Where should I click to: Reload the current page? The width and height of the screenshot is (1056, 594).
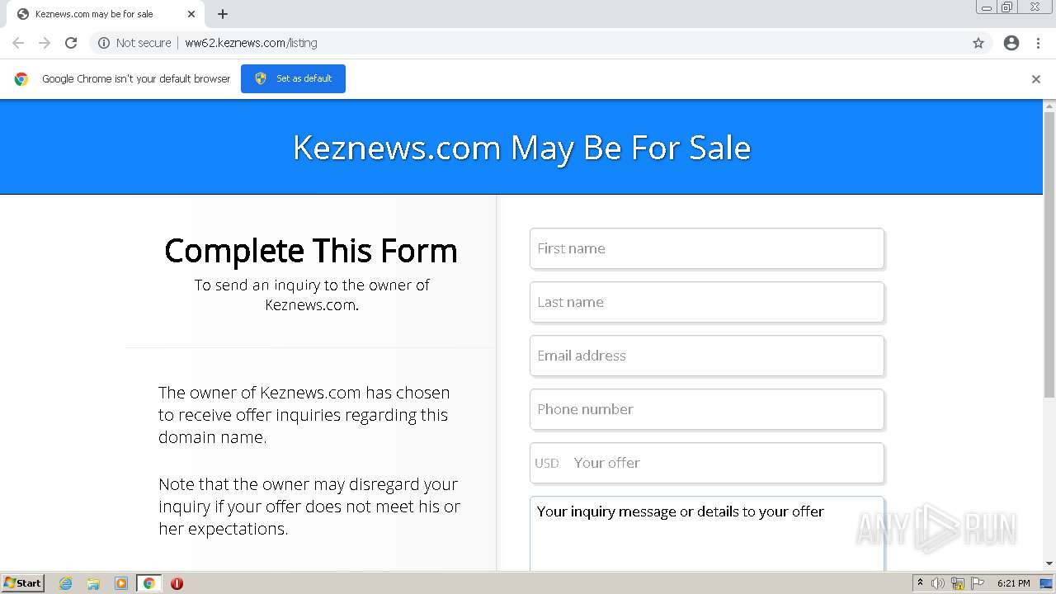pos(71,43)
